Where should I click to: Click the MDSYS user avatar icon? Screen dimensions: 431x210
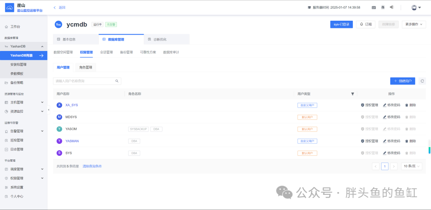59,117
